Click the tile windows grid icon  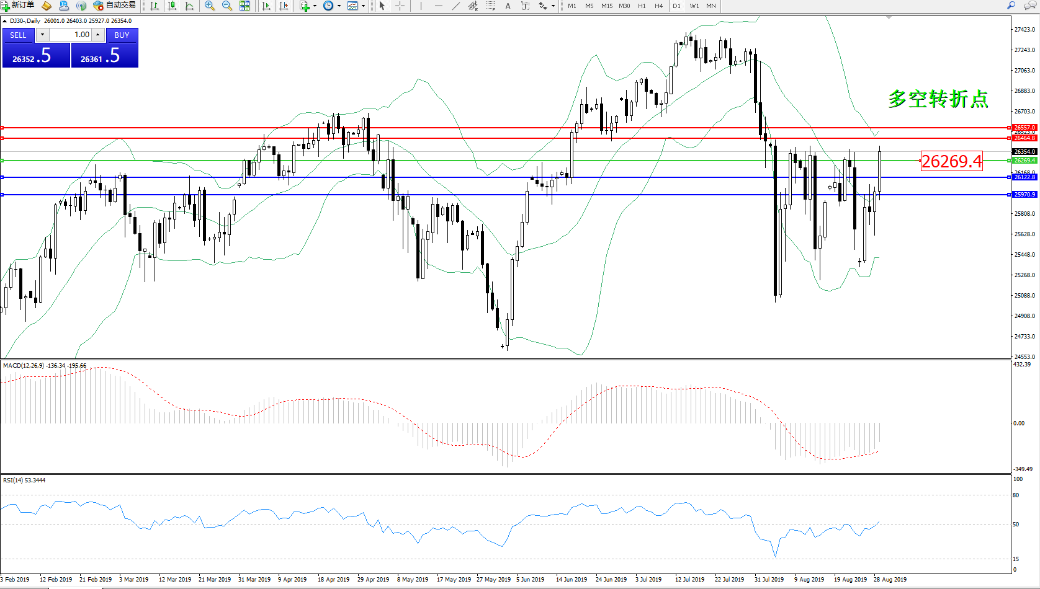244,6
